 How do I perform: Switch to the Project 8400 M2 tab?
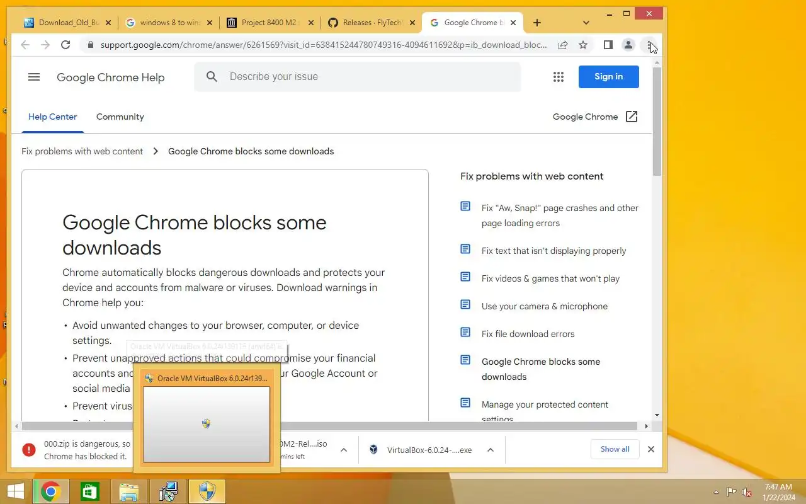pos(271,23)
